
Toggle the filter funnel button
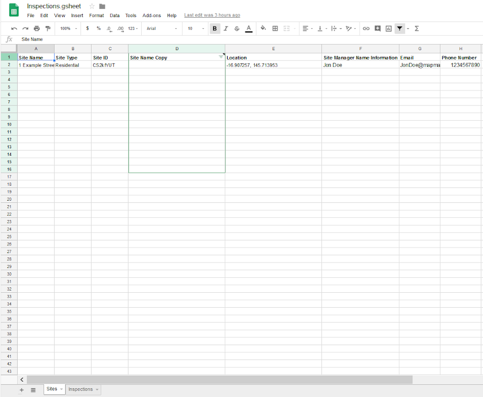click(400, 29)
